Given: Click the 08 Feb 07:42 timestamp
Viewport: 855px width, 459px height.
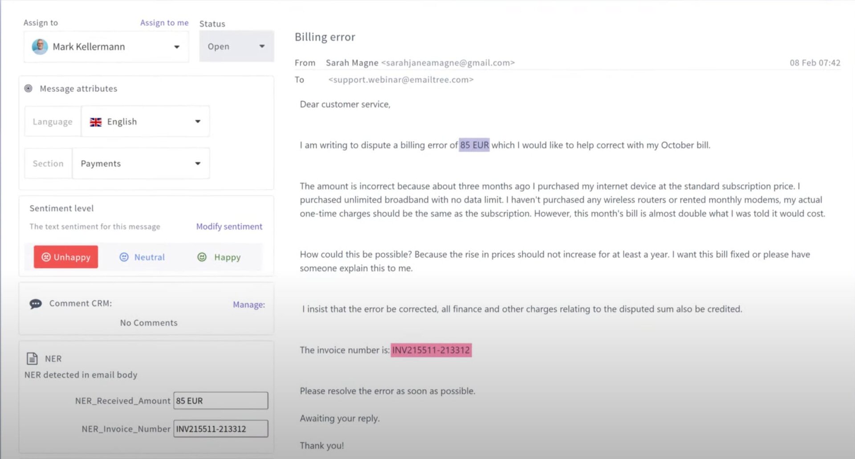Looking at the screenshot, I should pyautogui.click(x=815, y=63).
